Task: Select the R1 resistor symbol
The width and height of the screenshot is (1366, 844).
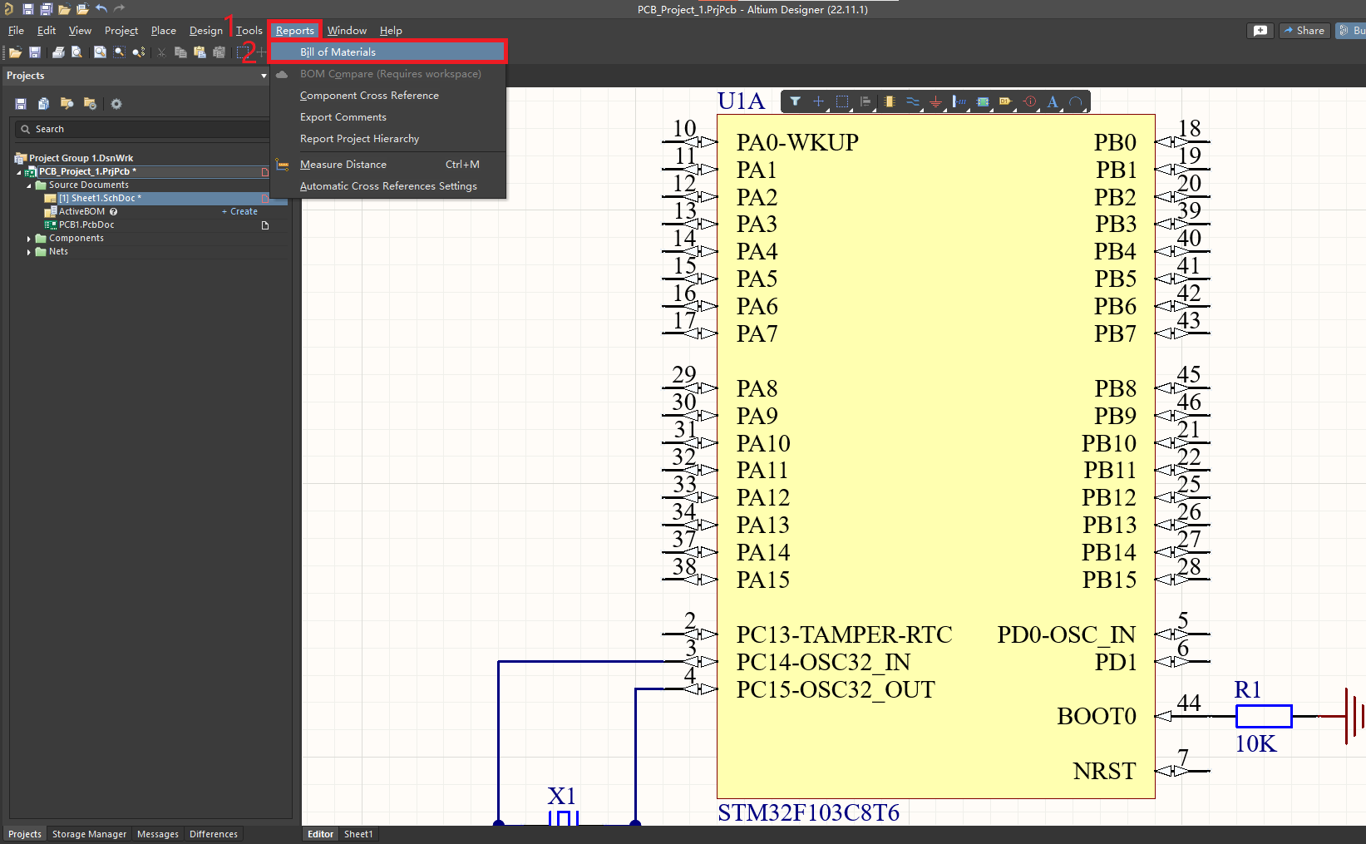Action: (1264, 716)
